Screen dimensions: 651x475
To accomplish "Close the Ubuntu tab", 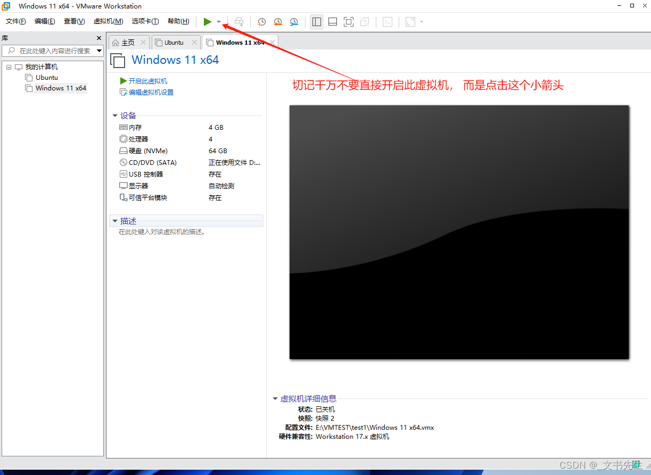I will coord(194,43).
